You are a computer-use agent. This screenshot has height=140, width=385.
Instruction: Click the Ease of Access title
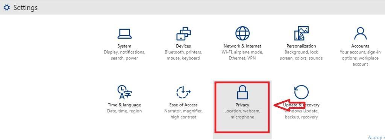click(x=183, y=105)
